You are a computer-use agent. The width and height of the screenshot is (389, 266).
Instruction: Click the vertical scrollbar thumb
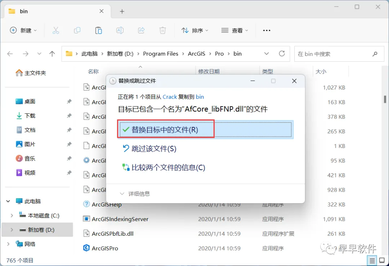coord(385,99)
